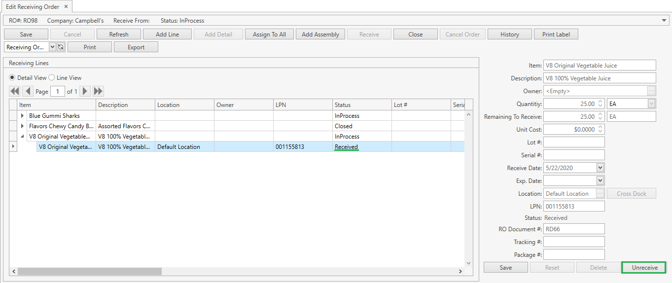672x283 pixels.
Task: Click refresh icon beside Receiving Order dropdown
Action: point(61,47)
